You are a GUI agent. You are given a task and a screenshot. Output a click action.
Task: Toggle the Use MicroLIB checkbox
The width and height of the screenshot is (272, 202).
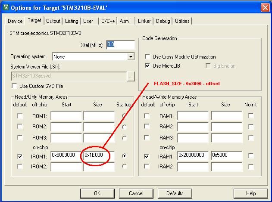tap(147, 66)
